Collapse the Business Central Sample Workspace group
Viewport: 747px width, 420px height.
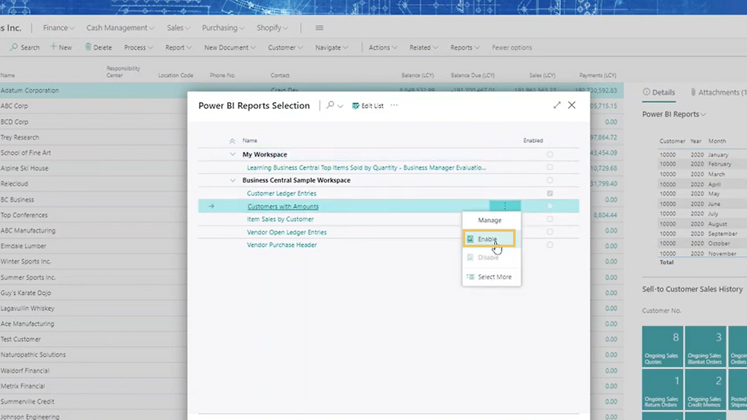[x=232, y=180]
